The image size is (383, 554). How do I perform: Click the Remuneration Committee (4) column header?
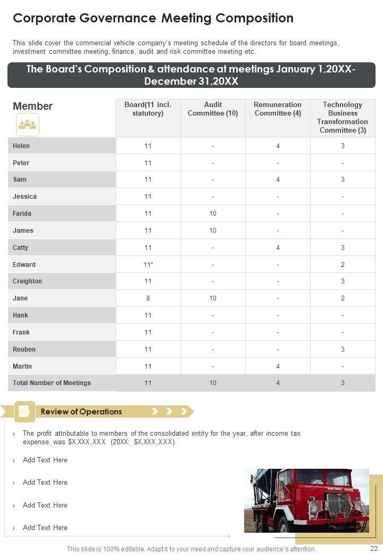(278, 109)
